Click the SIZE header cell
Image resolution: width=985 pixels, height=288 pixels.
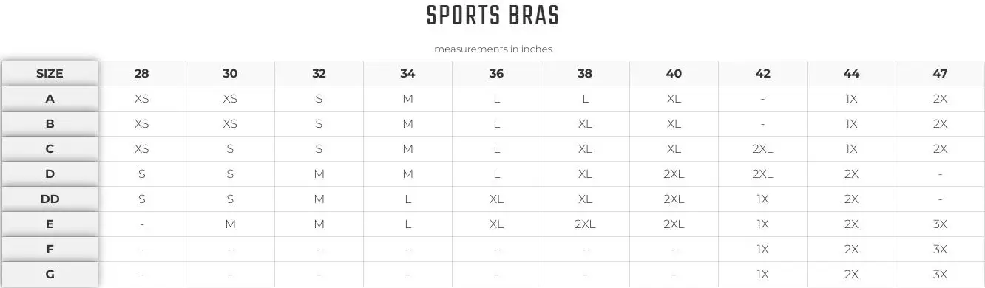point(50,73)
